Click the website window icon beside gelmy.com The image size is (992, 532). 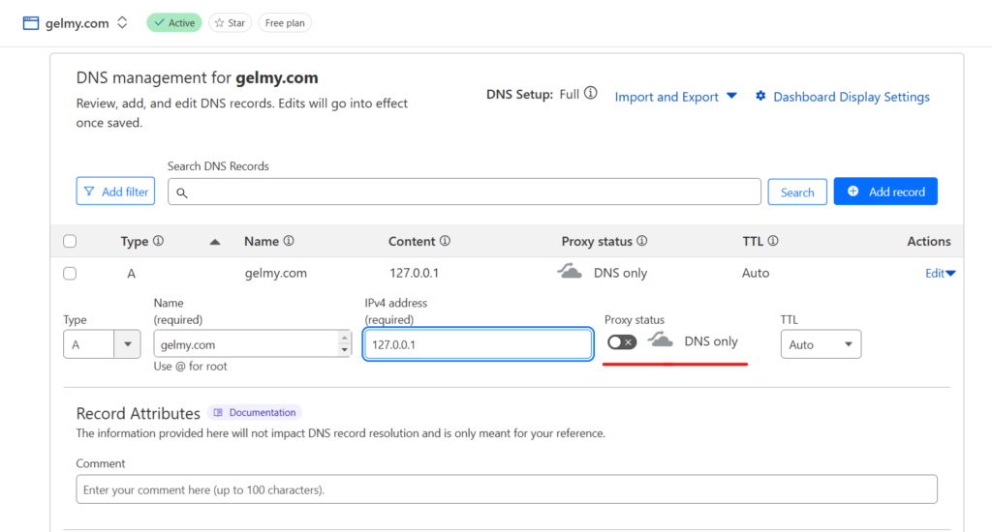[x=30, y=23]
